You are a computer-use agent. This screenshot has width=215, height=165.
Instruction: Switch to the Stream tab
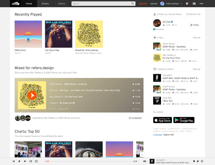tap(45, 3)
